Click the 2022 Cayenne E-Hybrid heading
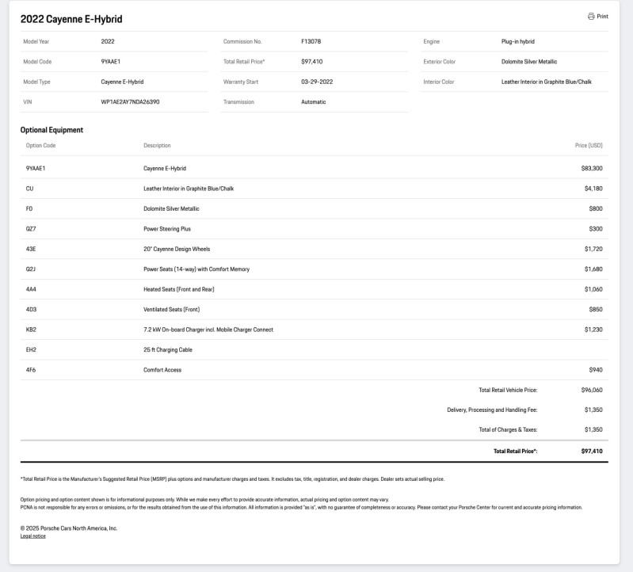Image resolution: width=633 pixels, height=572 pixels. [x=71, y=19]
